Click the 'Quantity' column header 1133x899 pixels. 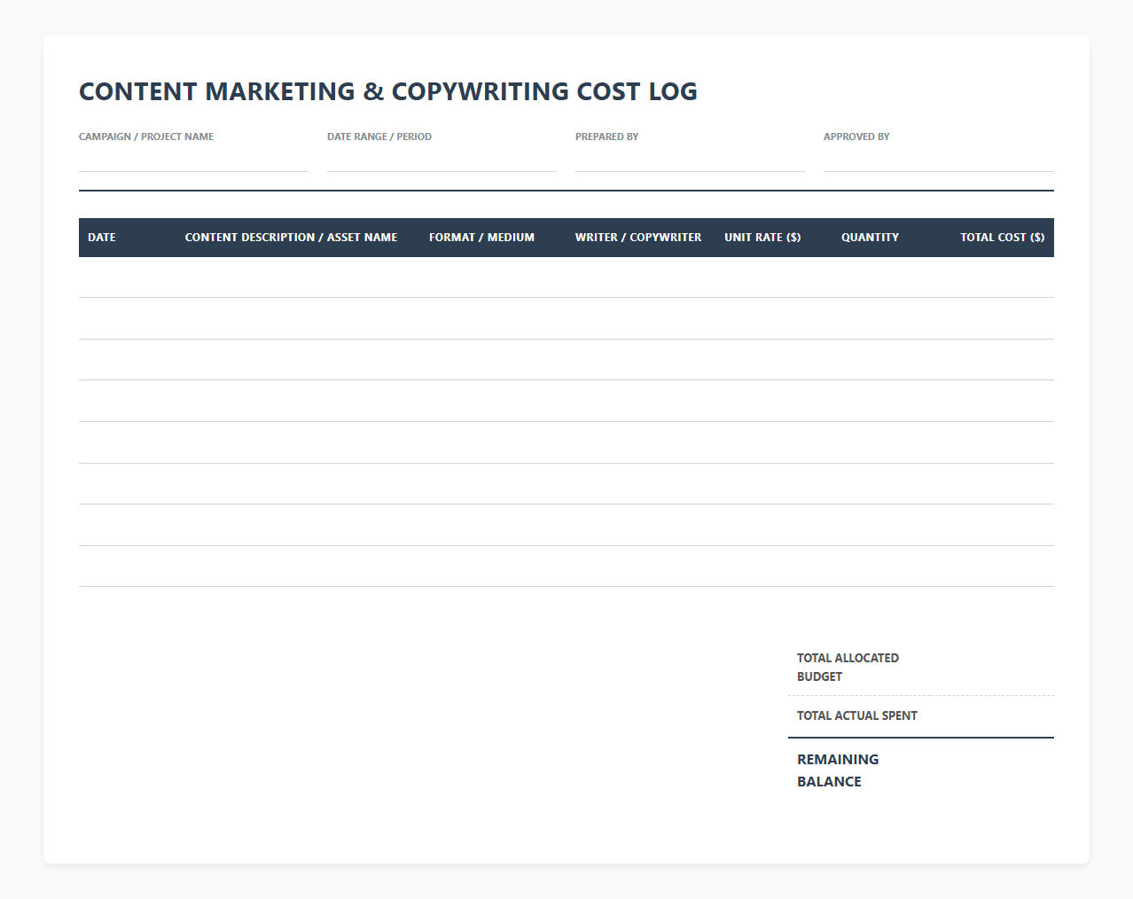pos(870,238)
